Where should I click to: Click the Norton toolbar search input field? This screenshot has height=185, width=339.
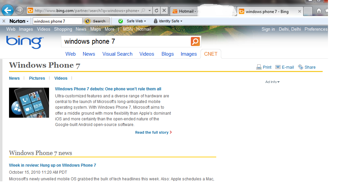pos(57,21)
